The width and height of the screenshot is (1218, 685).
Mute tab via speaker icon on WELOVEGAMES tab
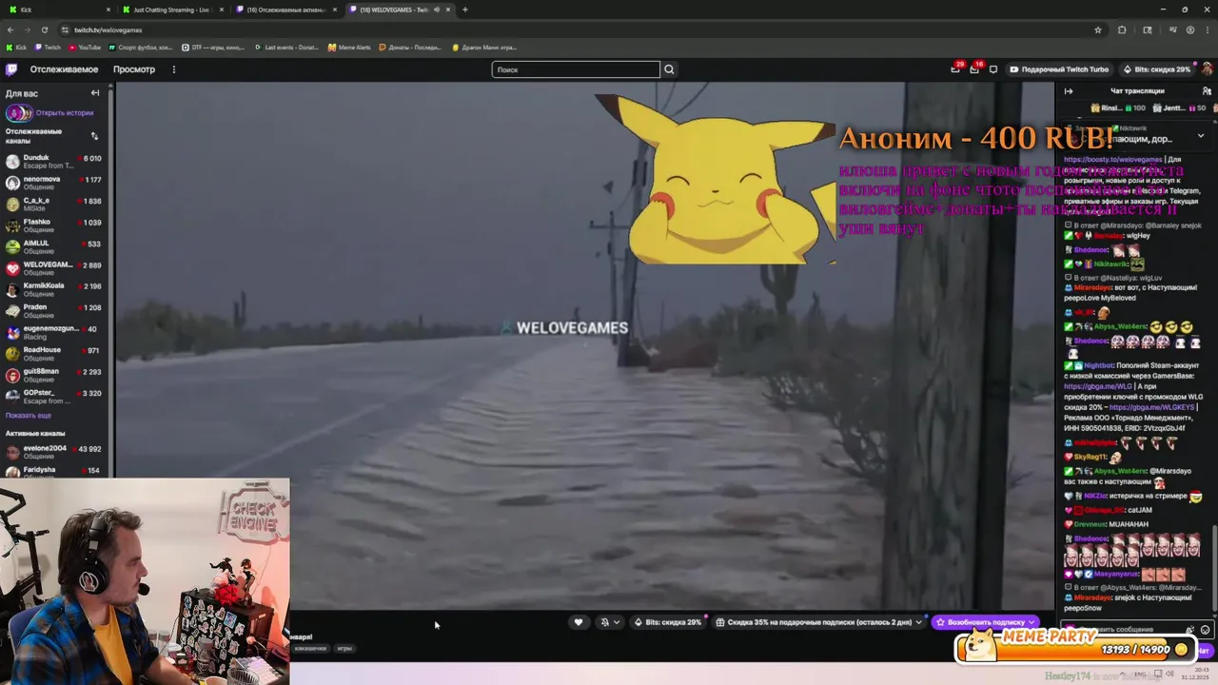[437, 10]
